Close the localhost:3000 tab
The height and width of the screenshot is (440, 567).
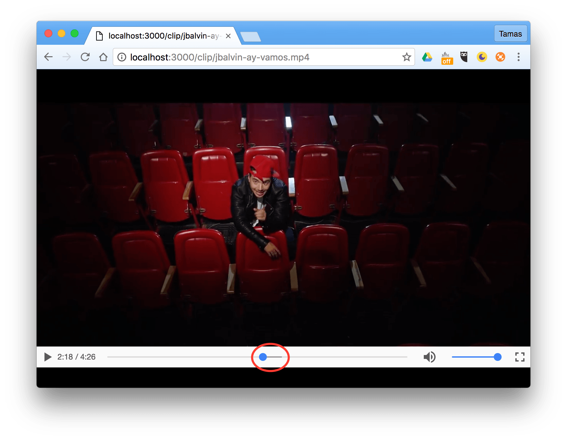click(228, 36)
